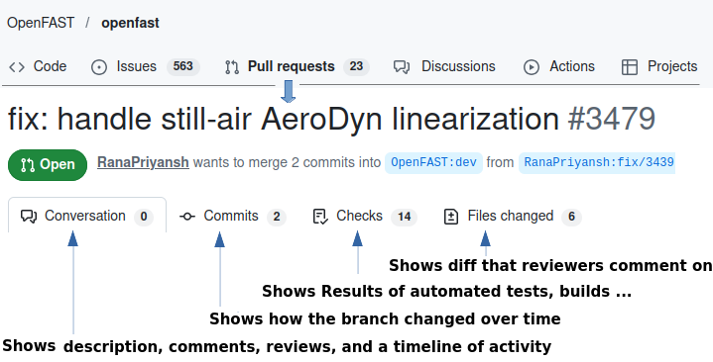Visit RanaPriyansh's profile link

[143, 162]
